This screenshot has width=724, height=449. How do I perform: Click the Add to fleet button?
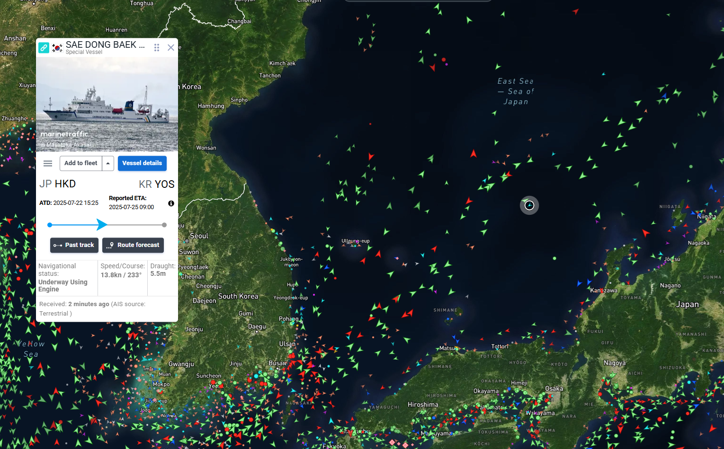pos(81,163)
